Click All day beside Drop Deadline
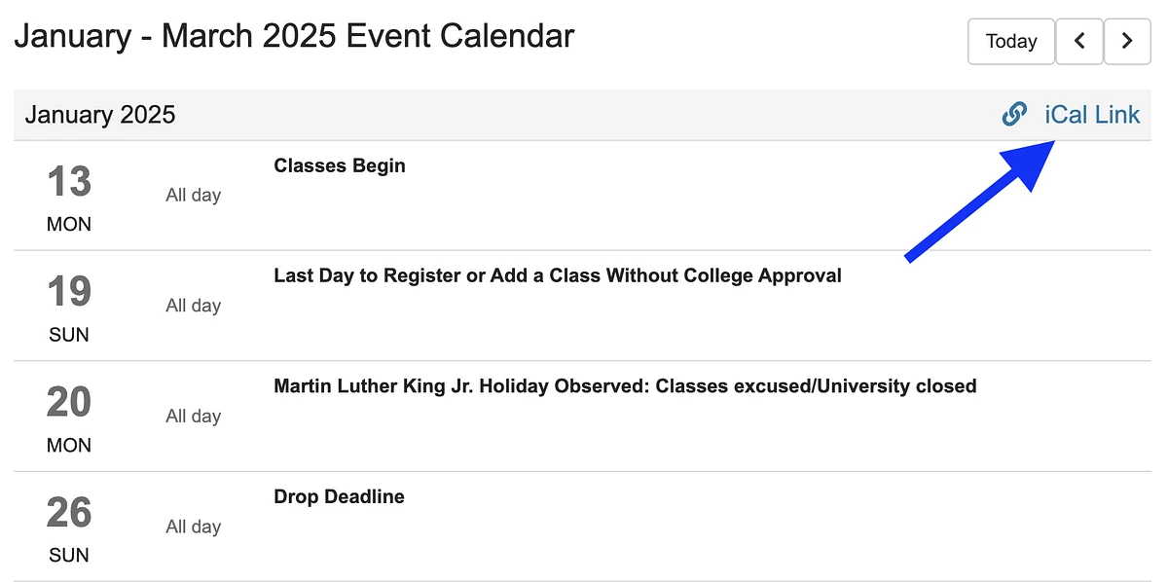Image resolution: width=1168 pixels, height=582 pixels. (193, 527)
